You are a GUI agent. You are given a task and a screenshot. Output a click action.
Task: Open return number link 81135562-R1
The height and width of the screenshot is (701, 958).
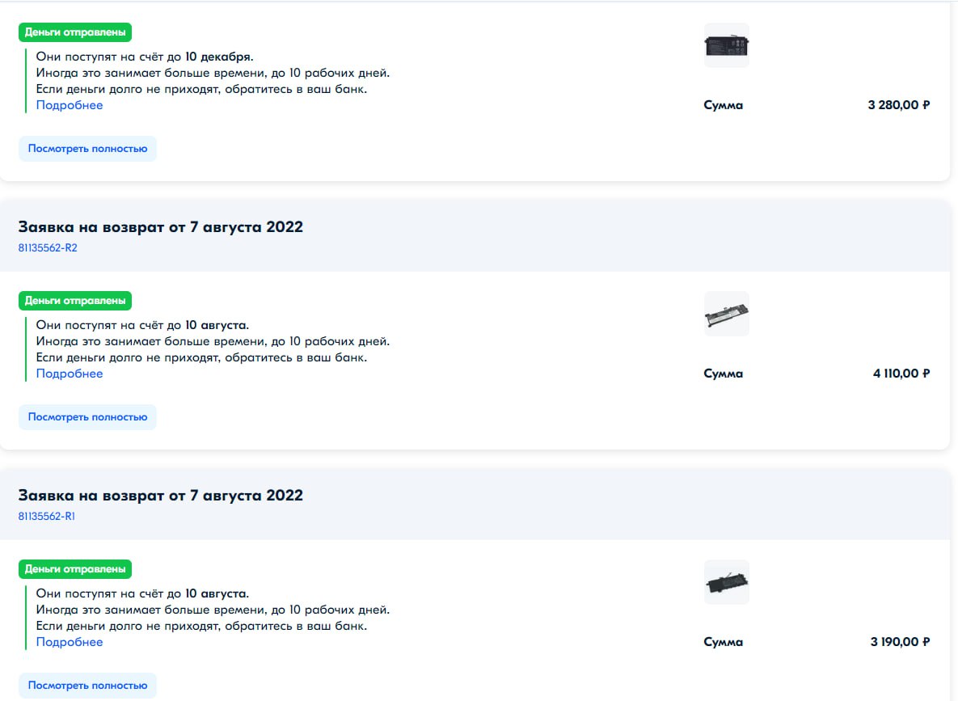pyautogui.click(x=46, y=516)
